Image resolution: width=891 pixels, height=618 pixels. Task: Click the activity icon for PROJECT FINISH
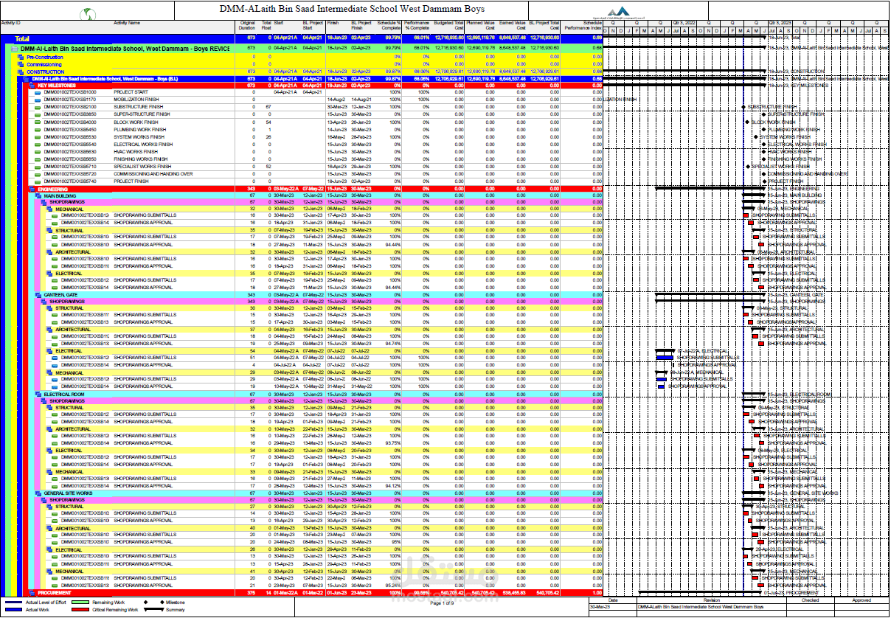point(38,181)
